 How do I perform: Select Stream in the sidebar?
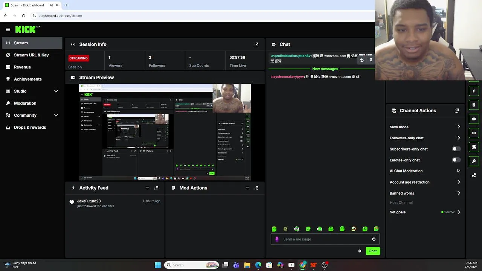32,43
